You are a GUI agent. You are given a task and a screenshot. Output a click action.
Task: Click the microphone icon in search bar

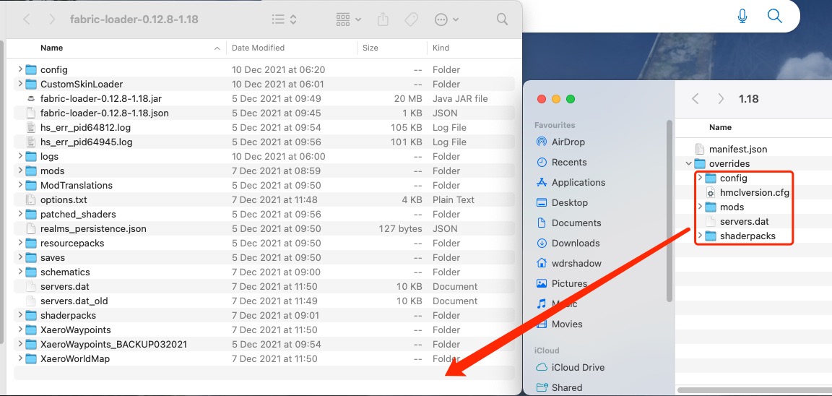coord(742,17)
